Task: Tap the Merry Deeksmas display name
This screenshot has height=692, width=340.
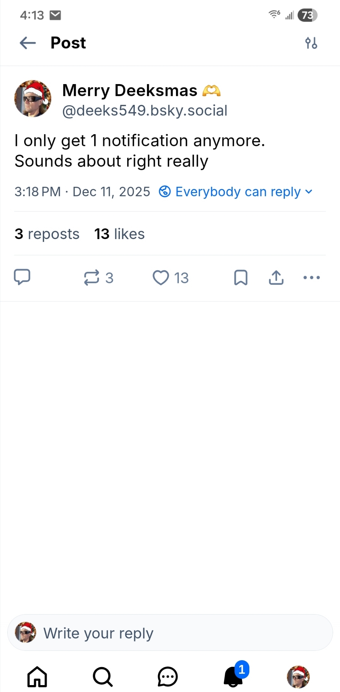Action: (130, 90)
